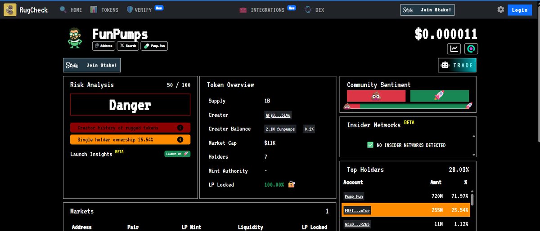
Task: Copy the token Address
Action: (104, 46)
